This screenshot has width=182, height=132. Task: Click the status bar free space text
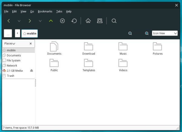point(26,128)
